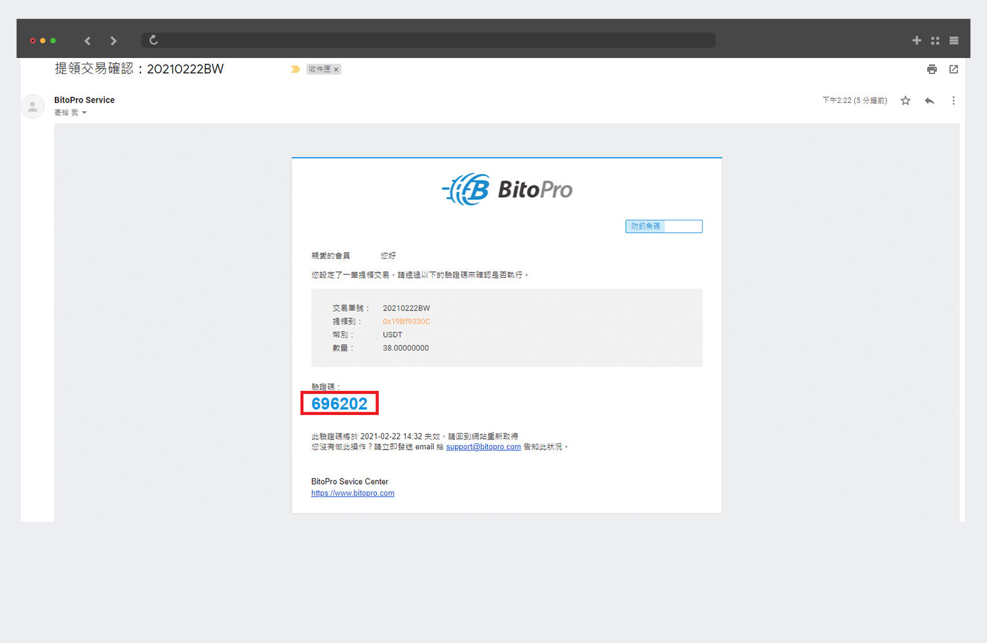Click the sender avatar icon
The width and height of the screenshot is (987, 643).
[x=32, y=106]
